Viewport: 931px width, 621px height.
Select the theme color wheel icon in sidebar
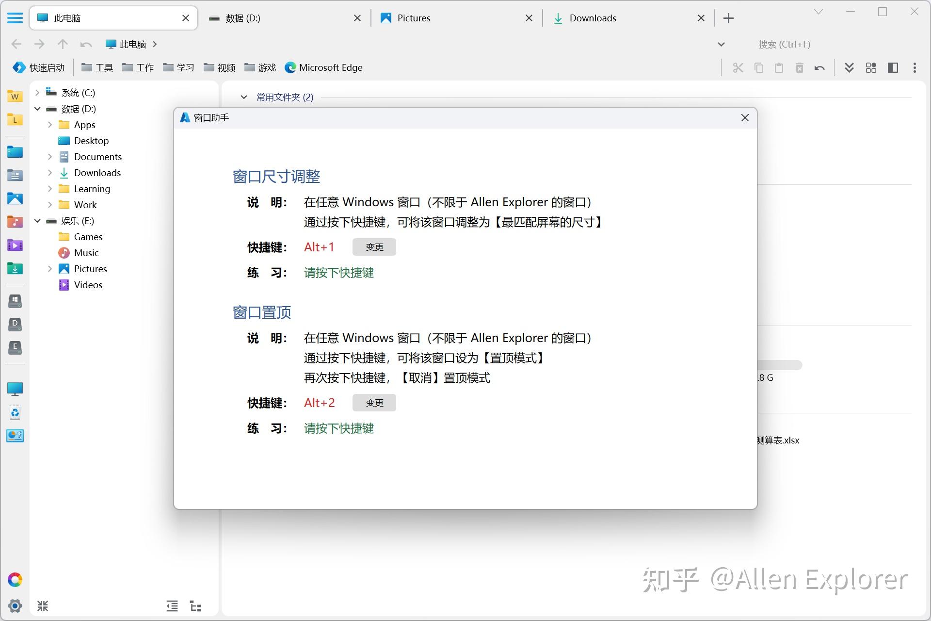[x=16, y=579]
